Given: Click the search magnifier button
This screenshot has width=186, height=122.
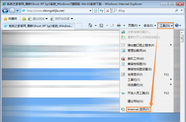Looking at the screenshot, I should [x=177, y=10].
